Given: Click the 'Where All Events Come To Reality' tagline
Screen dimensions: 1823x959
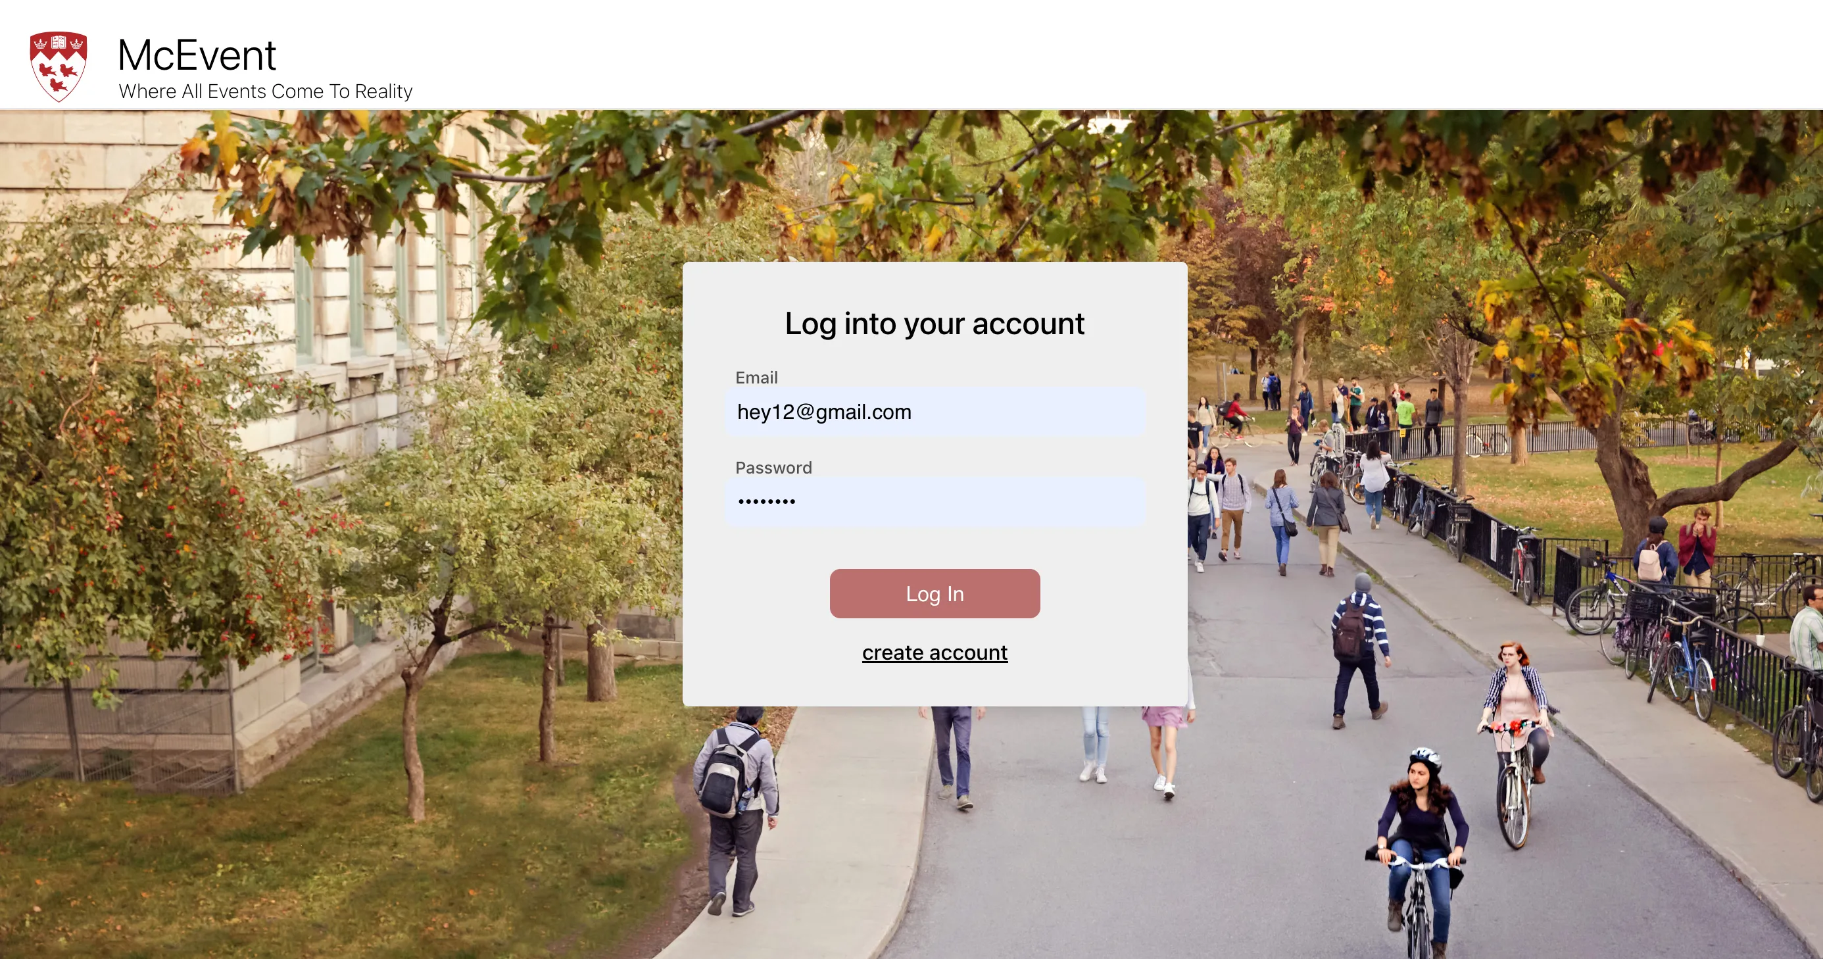Looking at the screenshot, I should coord(266,91).
